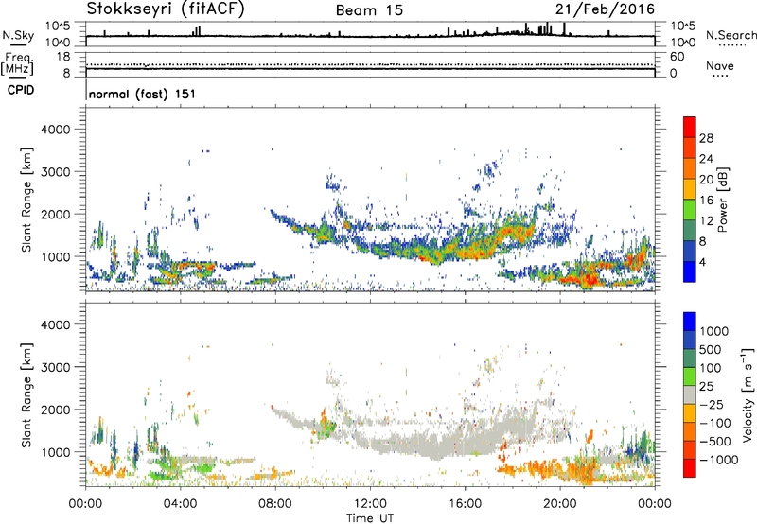Click the 'Slant Range [km]' label on the power panel

(x=26, y=200)
